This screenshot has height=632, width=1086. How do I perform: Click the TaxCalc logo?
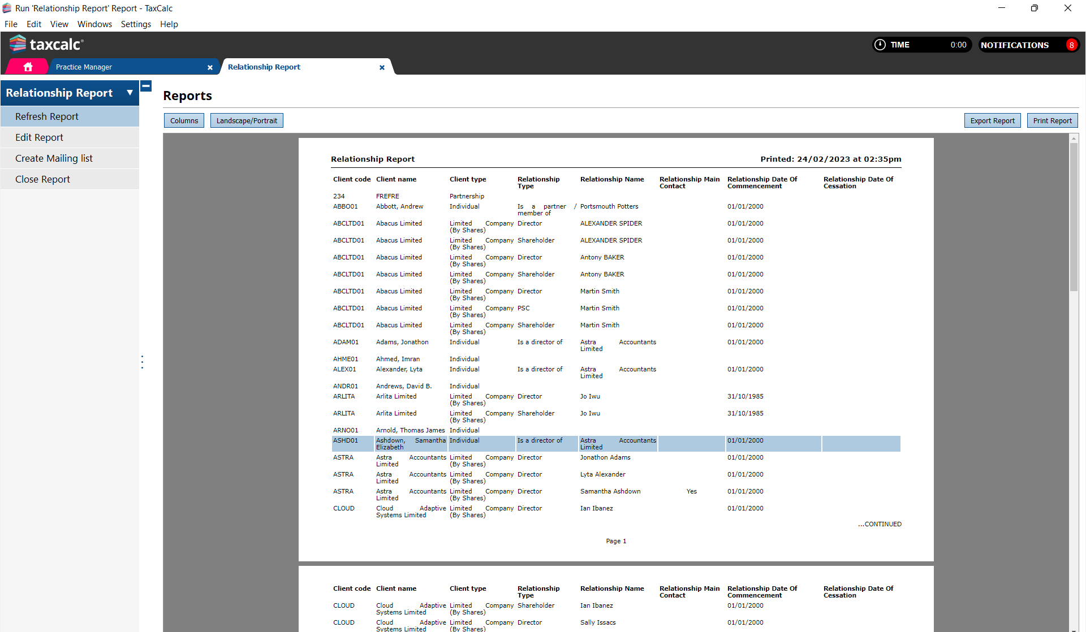[x=46, y=44]
